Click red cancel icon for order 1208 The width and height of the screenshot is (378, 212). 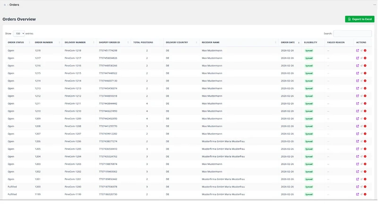point(365,126)
